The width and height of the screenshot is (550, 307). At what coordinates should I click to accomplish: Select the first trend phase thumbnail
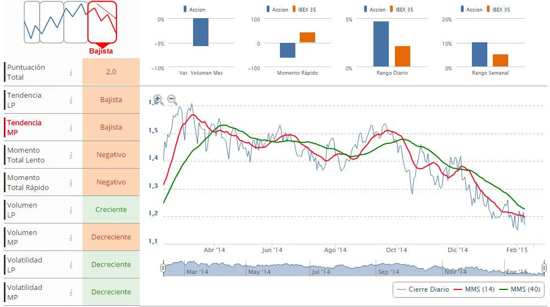point(32,23)
